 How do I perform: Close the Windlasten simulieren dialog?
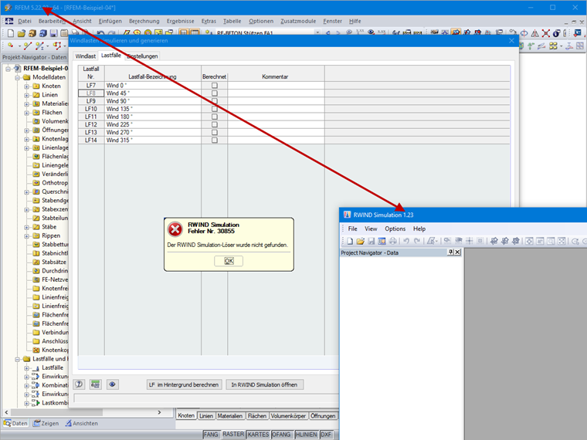tap(512, 40)
